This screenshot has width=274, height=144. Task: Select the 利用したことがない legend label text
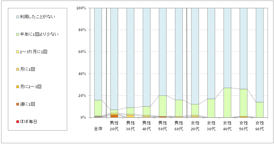click(37, 17)
